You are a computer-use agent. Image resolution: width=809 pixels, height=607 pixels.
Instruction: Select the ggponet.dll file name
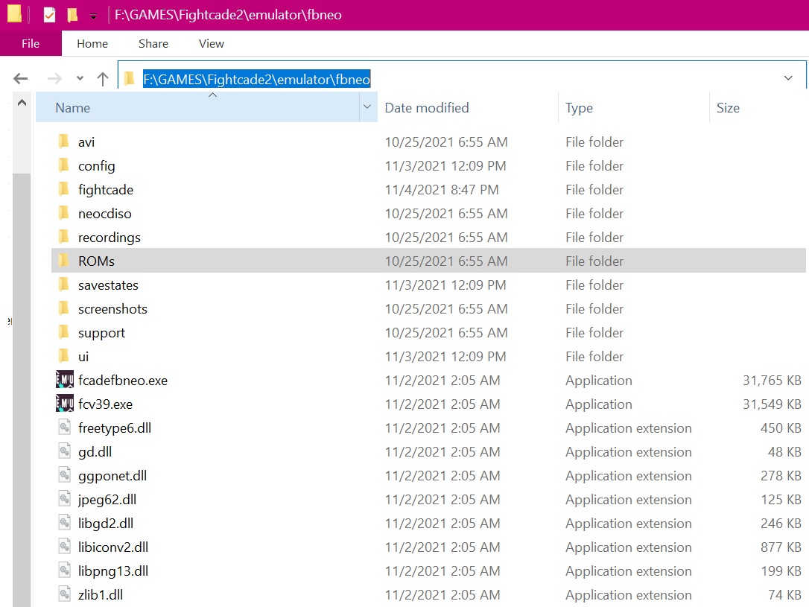tap(112, 476)
